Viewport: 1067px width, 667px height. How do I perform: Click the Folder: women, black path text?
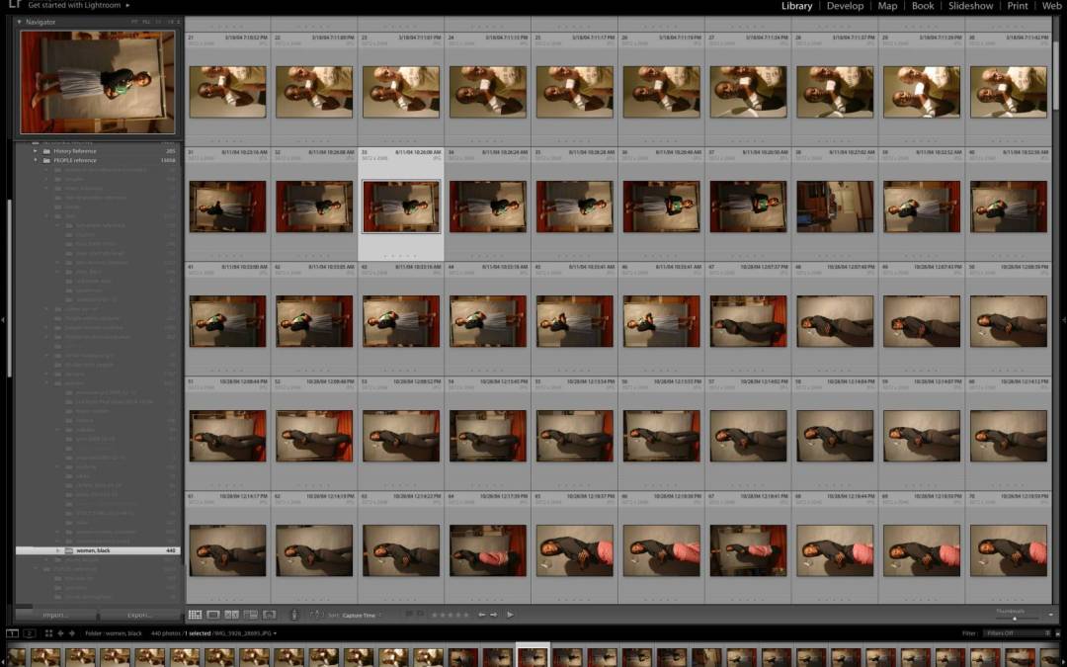[x=114, y=633]
